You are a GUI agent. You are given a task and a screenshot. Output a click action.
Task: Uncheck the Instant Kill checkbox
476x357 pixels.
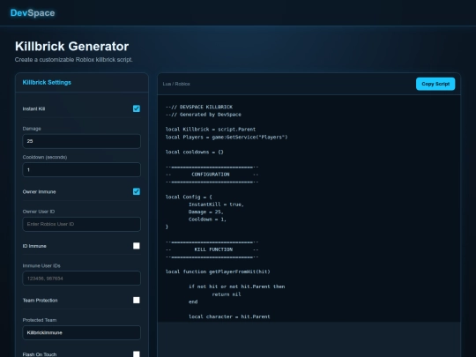[x=137, y=108]
